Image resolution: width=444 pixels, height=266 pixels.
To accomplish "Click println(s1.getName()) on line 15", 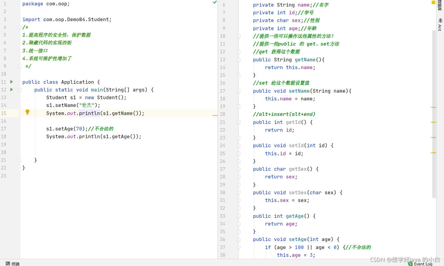I will coord(112,113).
